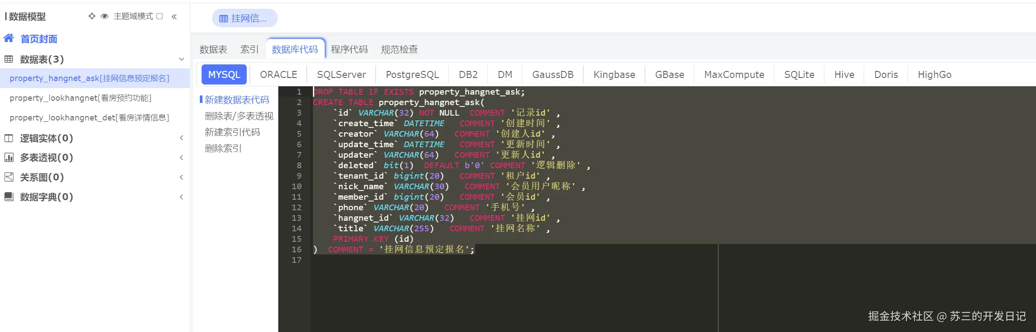
Task: Switch database type to HighGo
Action: [934, 74]
